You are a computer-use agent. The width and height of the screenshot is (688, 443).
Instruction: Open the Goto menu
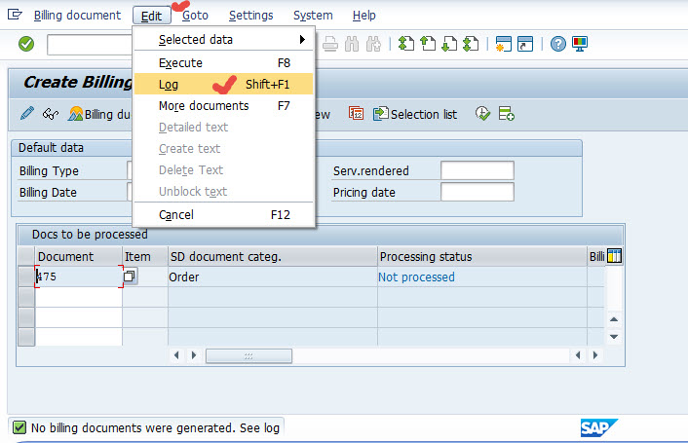(x=195, y=16)
